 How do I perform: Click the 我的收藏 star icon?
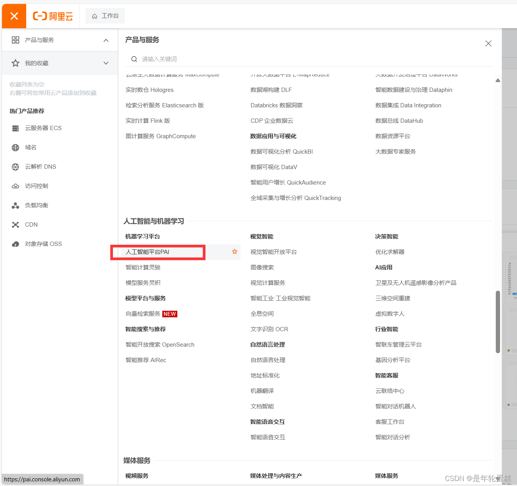[15, 63]
